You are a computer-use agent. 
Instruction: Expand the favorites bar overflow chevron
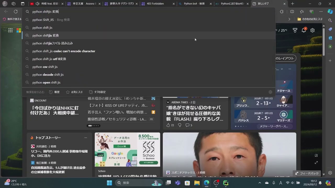coord(289,19)
